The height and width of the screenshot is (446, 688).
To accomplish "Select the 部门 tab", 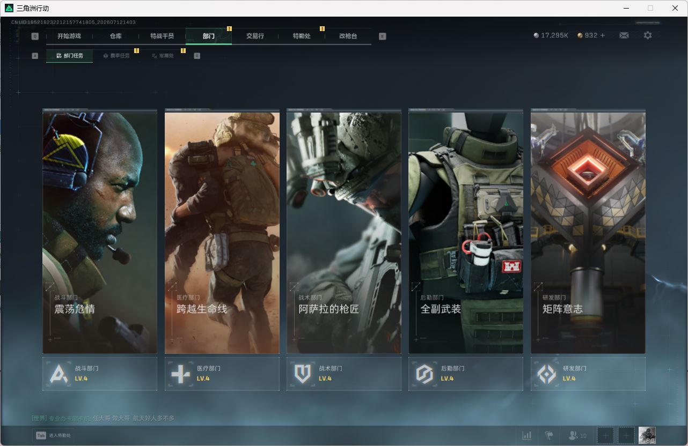I will [x=209, y=36].
